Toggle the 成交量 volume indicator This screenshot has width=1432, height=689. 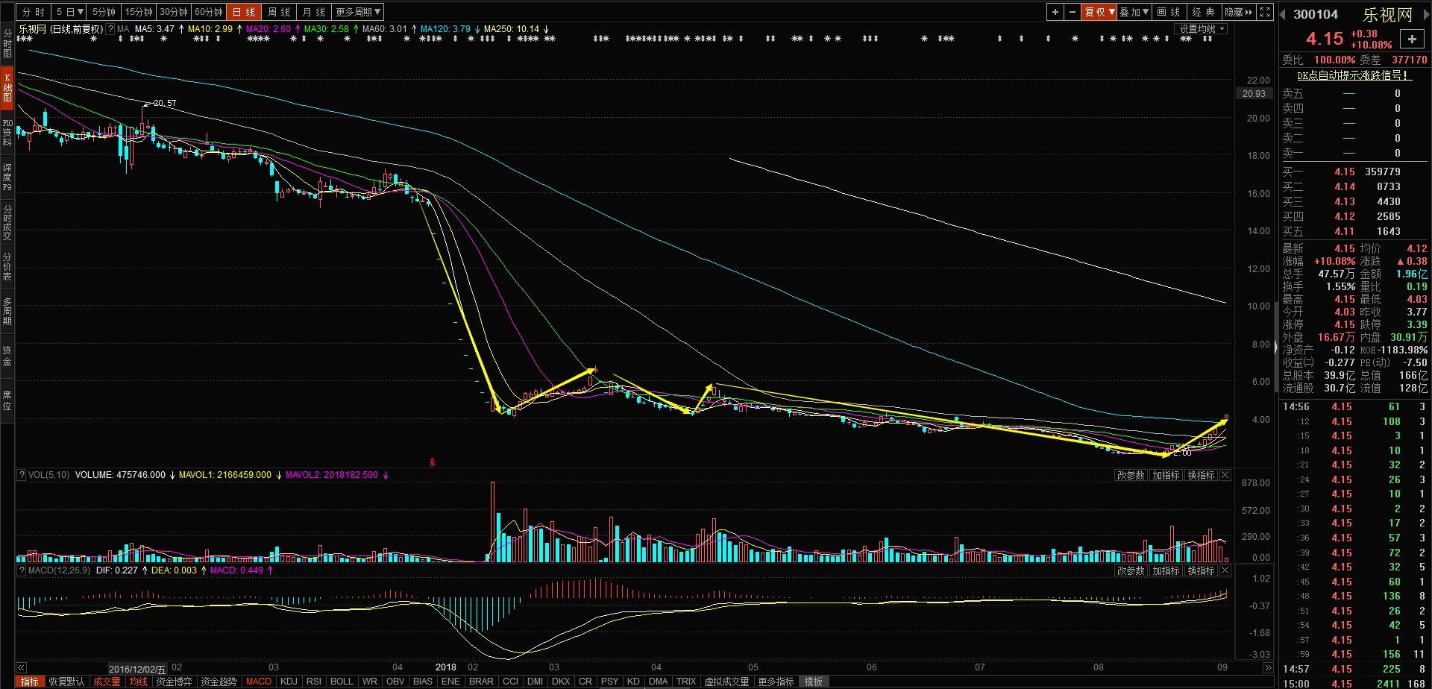[107, 682]
